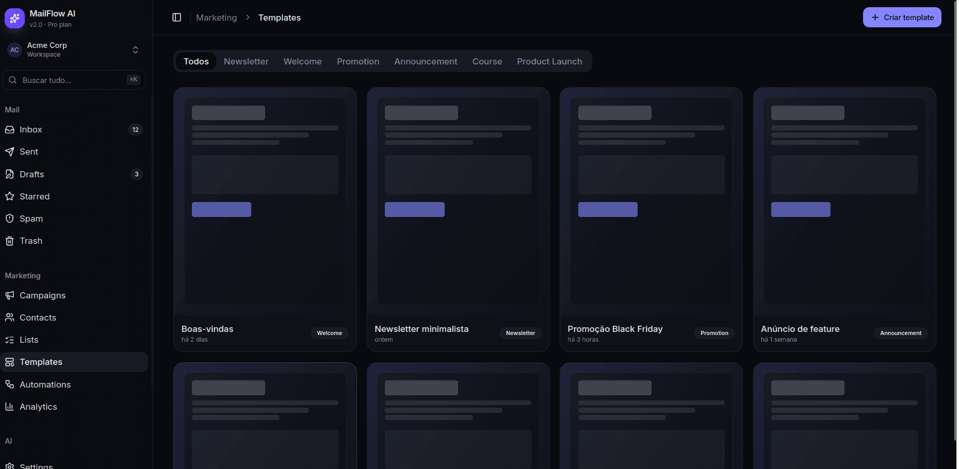Click the Announcement badge on Anúncio card
Image resolution: width=959 pixels, height=469 pixels.
(x=901, y=333)
